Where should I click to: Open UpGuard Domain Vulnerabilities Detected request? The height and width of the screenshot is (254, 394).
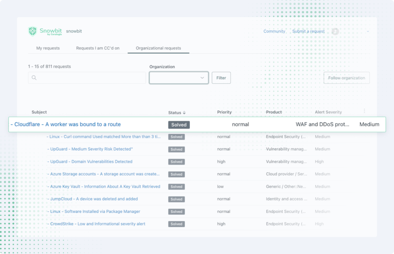click(x=90, y=162)
